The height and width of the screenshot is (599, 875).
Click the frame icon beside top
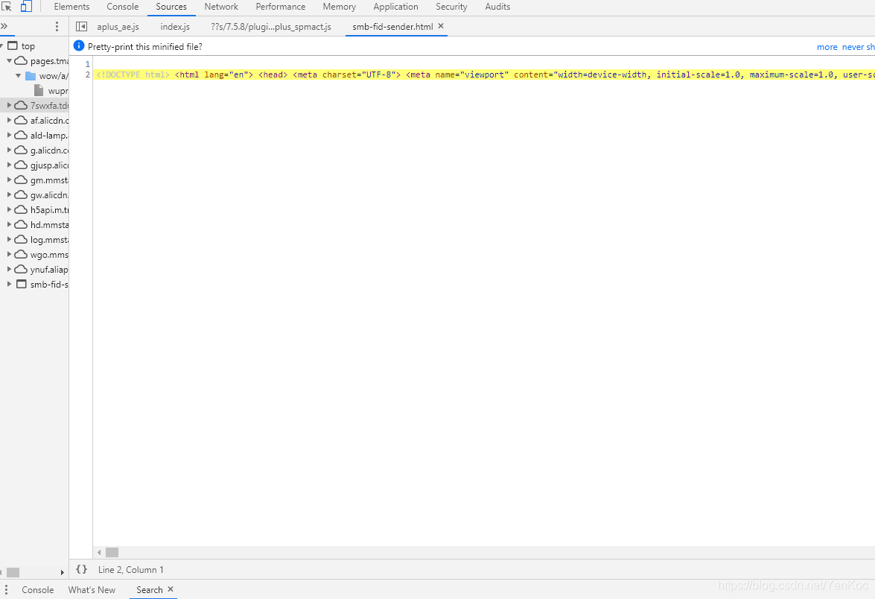(x=12, y=45)
